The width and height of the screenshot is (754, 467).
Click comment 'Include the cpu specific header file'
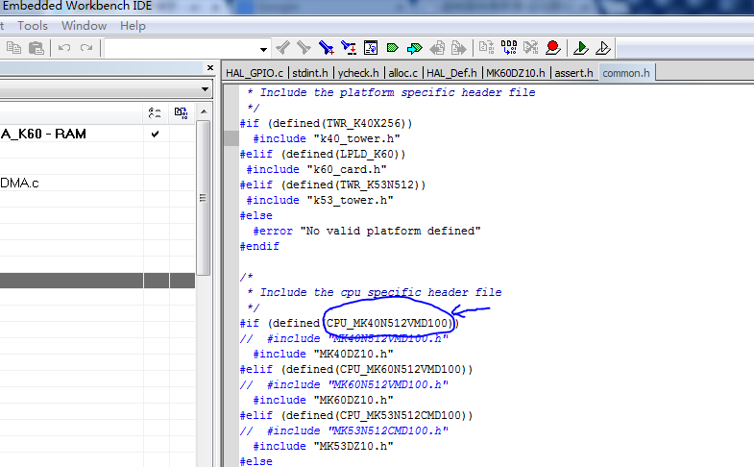point(381,292)
